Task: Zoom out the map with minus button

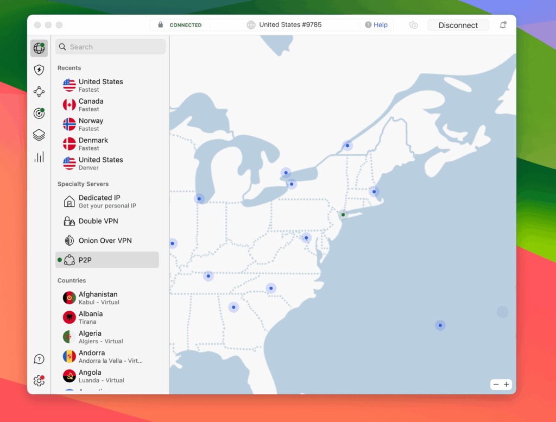Action: [x=496, y=385]
